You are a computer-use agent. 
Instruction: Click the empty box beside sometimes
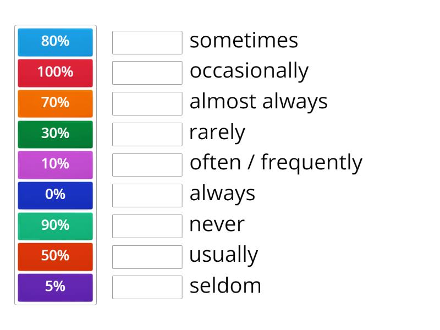click(x=147, y=42)
